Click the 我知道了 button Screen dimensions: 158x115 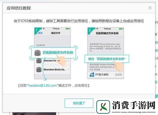(79, 103)
